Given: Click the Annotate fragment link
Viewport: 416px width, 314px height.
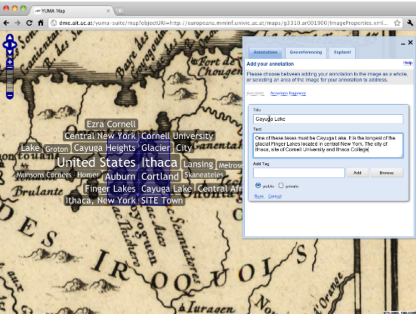Looking at the screenshot, I should tap(288, 93).
